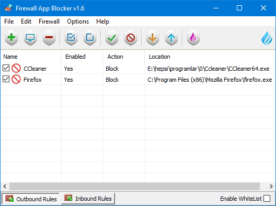Open the File menu
Screen dimensions: 276x206
coord(9,21)
